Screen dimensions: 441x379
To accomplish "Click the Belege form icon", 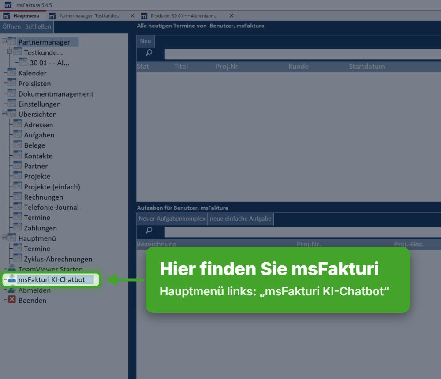I will coord(18,145).
